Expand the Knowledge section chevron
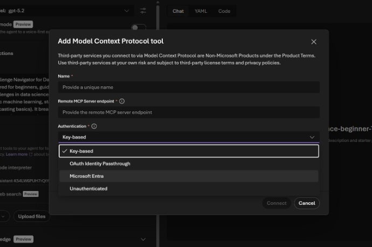 [x=143, y=239]
